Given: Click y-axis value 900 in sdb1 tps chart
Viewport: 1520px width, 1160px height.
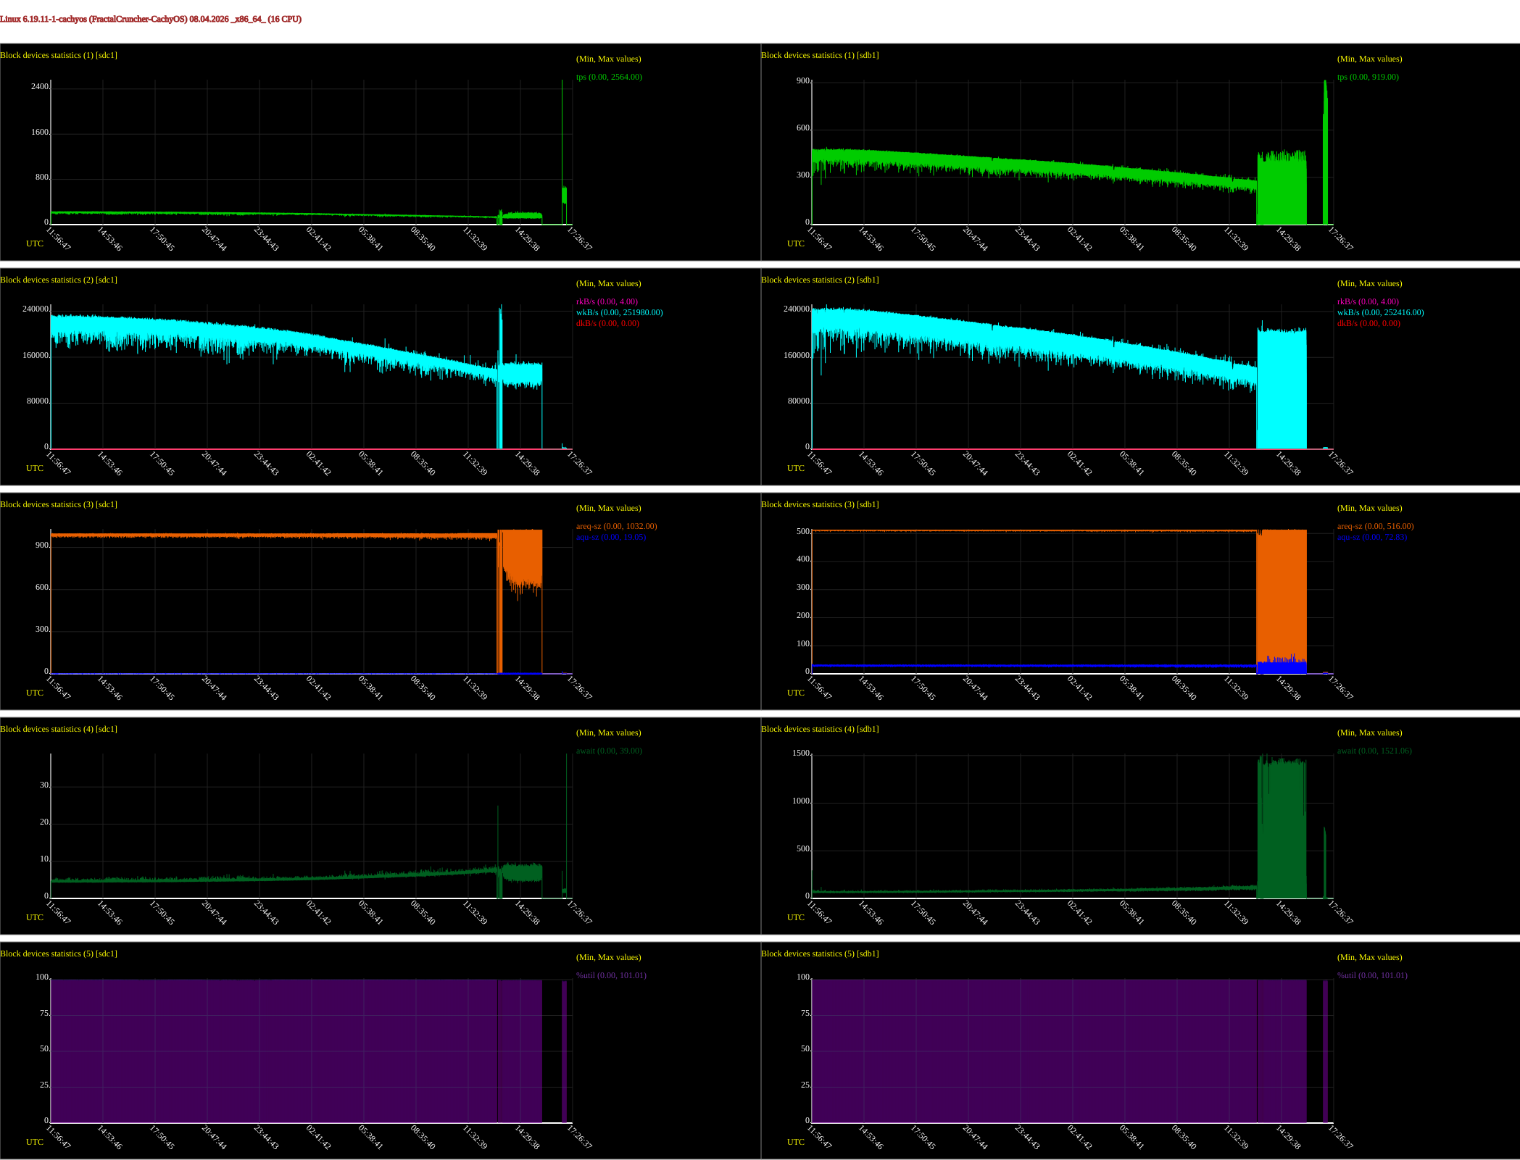Looking at the screenshot, I should [x=803, y=80].
